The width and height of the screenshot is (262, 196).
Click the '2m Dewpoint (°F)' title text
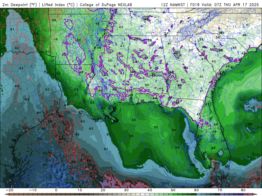20,5
